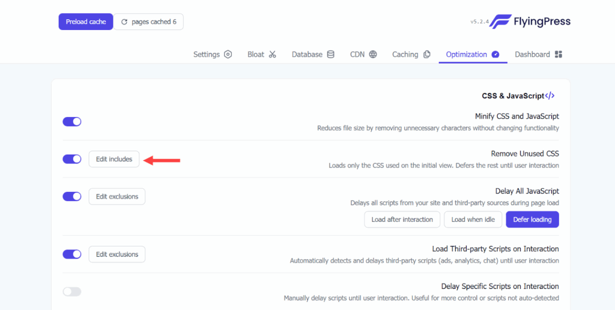
Task: Click the Caching copy icon
Action: (x=427, y=55)
